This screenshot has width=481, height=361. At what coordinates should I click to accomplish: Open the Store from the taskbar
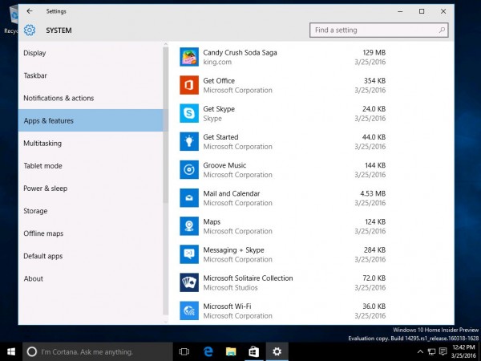[253, 352]
